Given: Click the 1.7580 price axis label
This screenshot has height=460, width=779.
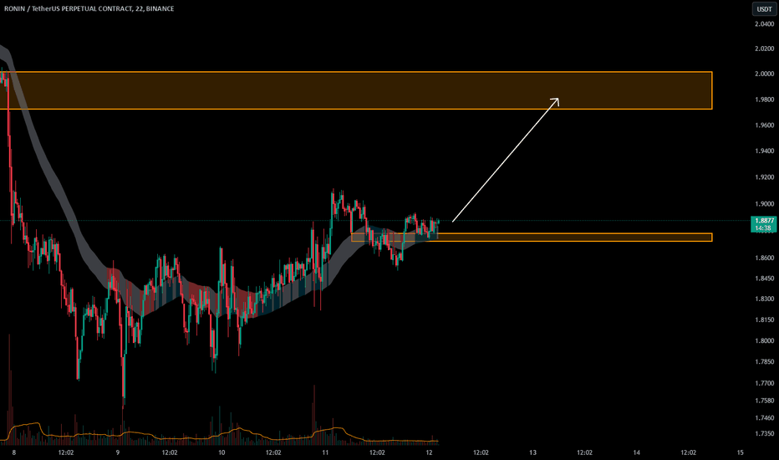Looking at the screenshot, I should [764, 401].
